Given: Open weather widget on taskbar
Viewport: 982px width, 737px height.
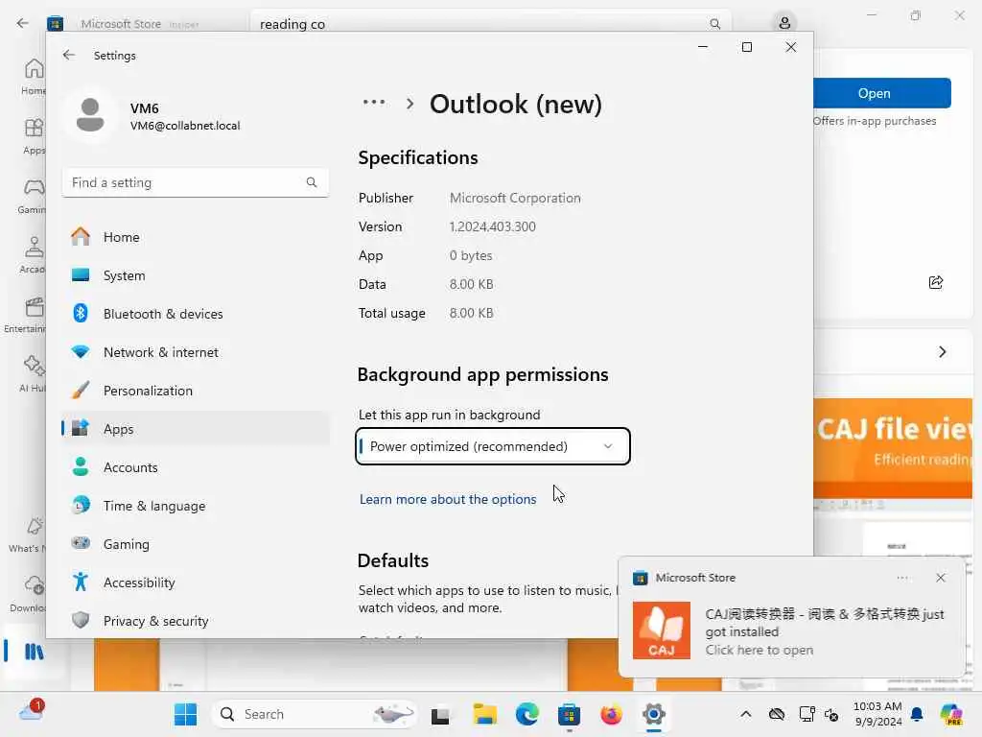Looking at the screenshot, I should tap(32, 711).
